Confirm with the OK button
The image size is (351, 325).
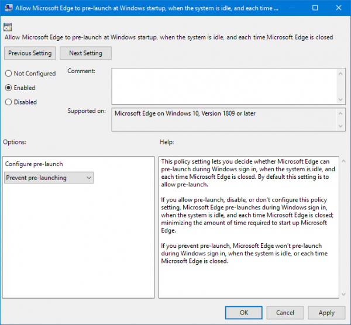(x=244, y=313)
